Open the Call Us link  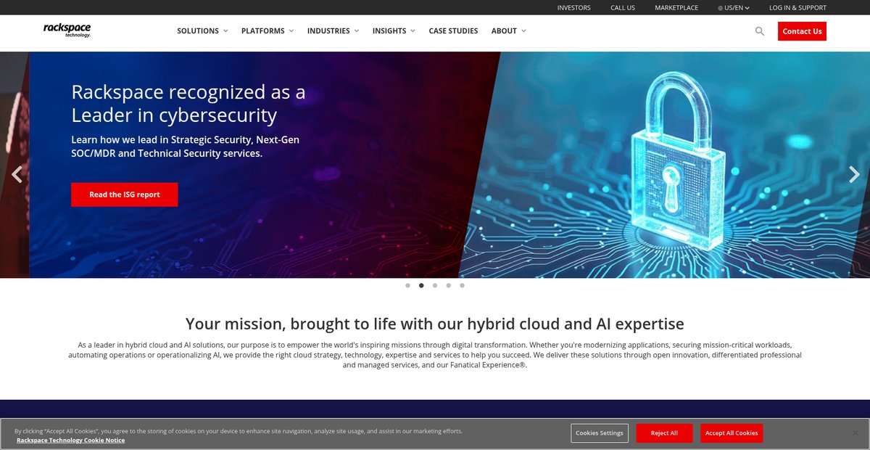[x=623, y=8]
